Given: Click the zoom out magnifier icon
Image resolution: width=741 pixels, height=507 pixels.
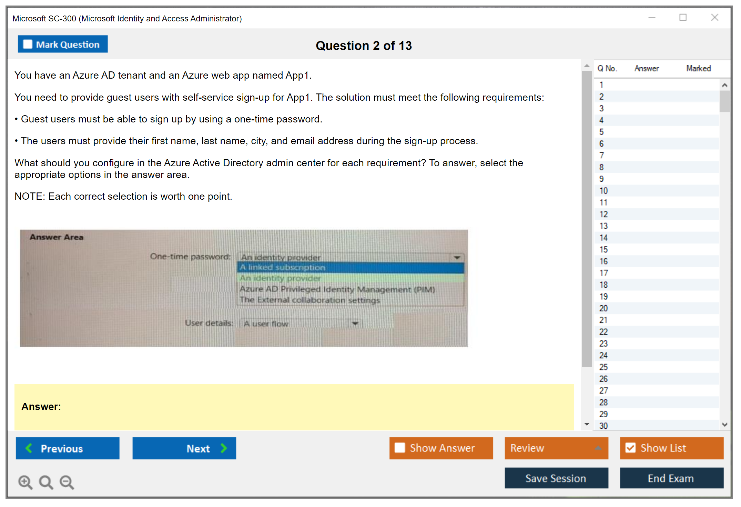Looking at the screenshot, I should pos(67,482).
